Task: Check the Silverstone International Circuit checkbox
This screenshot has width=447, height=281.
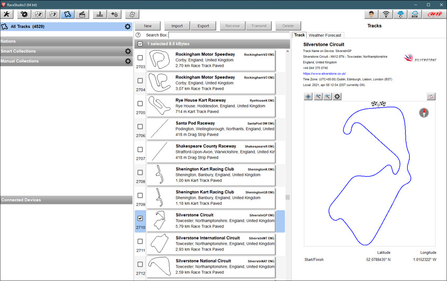Action: [x=140, y=242]
